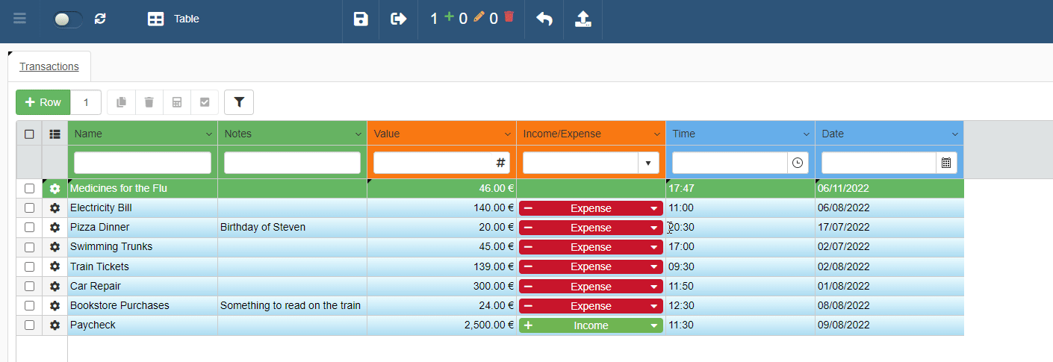This screenshot has height=362, width=1053.
Task: Click the clock icon in Time filter
Action: (798, 163)
